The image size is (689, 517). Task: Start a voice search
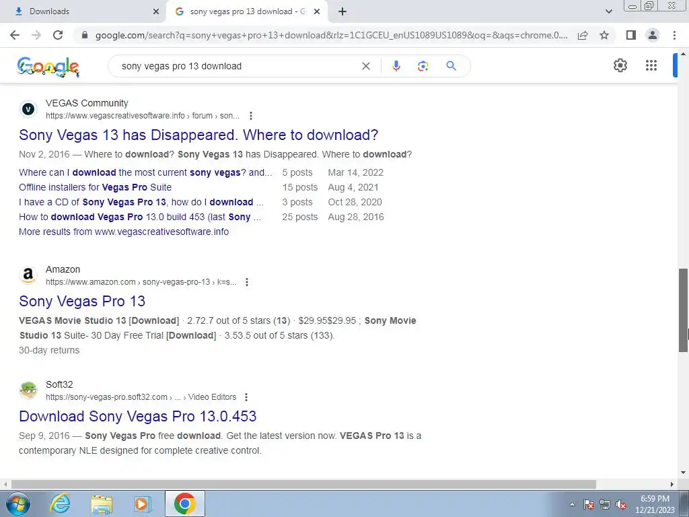click(396, 66)
